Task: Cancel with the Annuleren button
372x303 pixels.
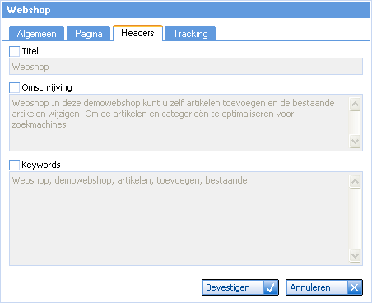Action: pyautogui.click(x=324, y=287)
